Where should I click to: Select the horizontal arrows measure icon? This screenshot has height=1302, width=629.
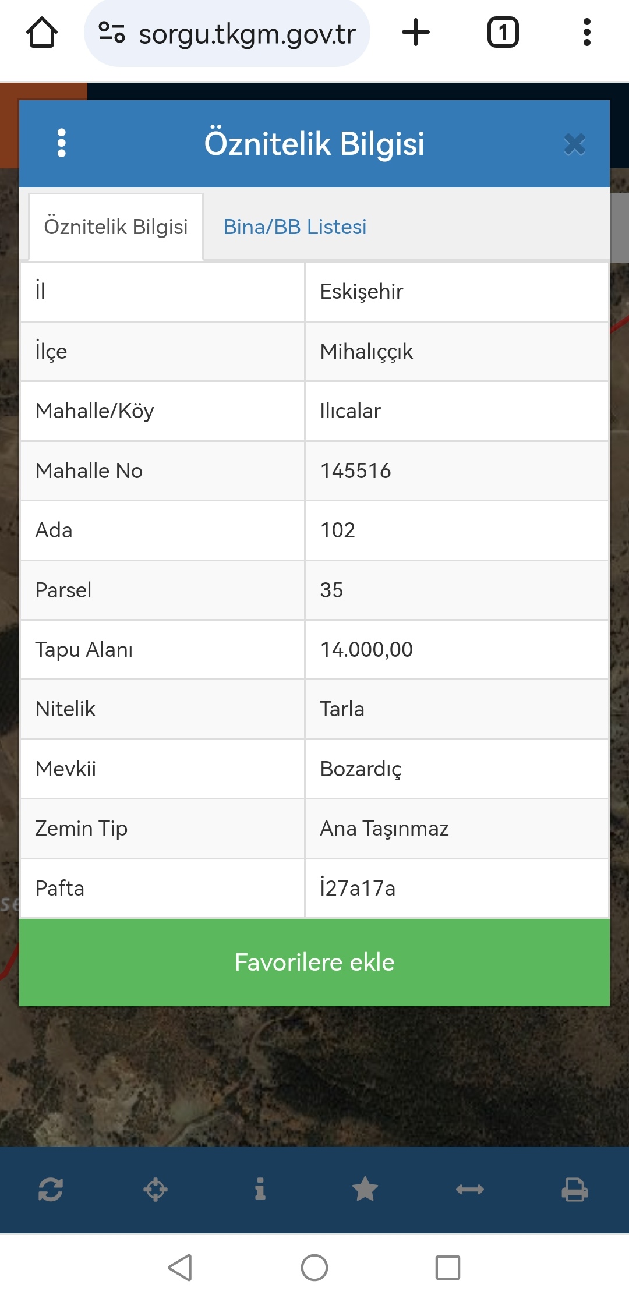pyautogui.click(x=470, y=1190)
